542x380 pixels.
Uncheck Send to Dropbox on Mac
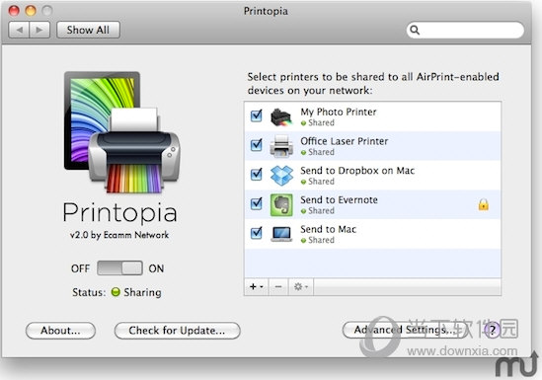coord(256,174)
